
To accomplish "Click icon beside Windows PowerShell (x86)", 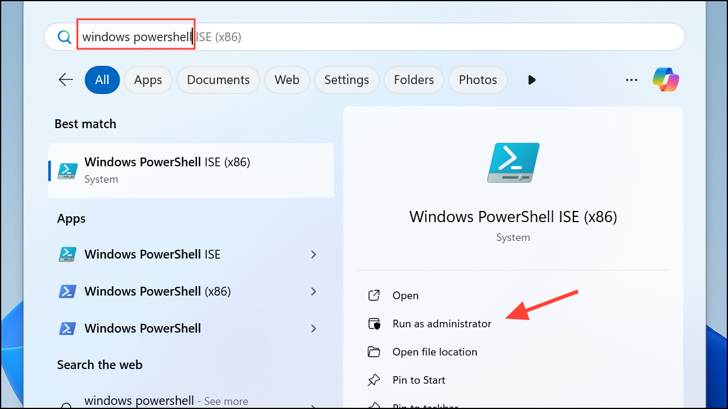I will [x=68, y=291].
